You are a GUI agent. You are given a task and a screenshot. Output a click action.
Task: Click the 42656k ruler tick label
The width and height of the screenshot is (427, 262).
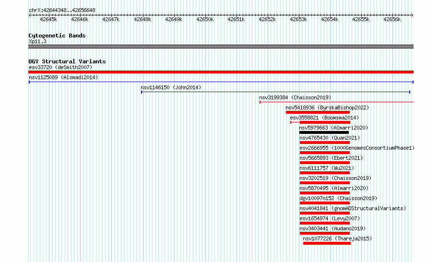(392, 19)
